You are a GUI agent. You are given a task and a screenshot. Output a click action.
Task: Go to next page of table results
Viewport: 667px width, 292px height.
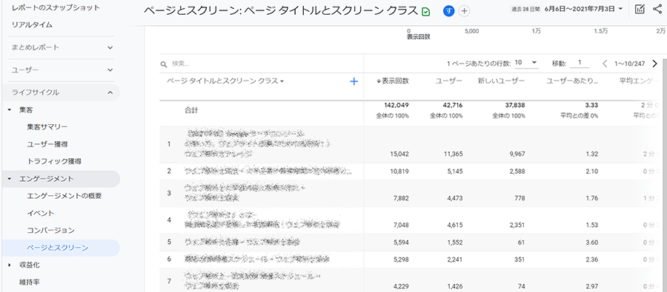[x=654, y=64]
